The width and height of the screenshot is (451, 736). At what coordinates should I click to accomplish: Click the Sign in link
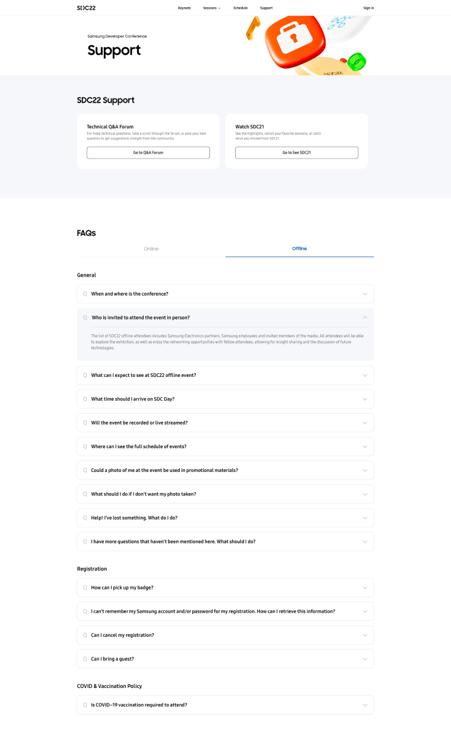pos(369,8)
